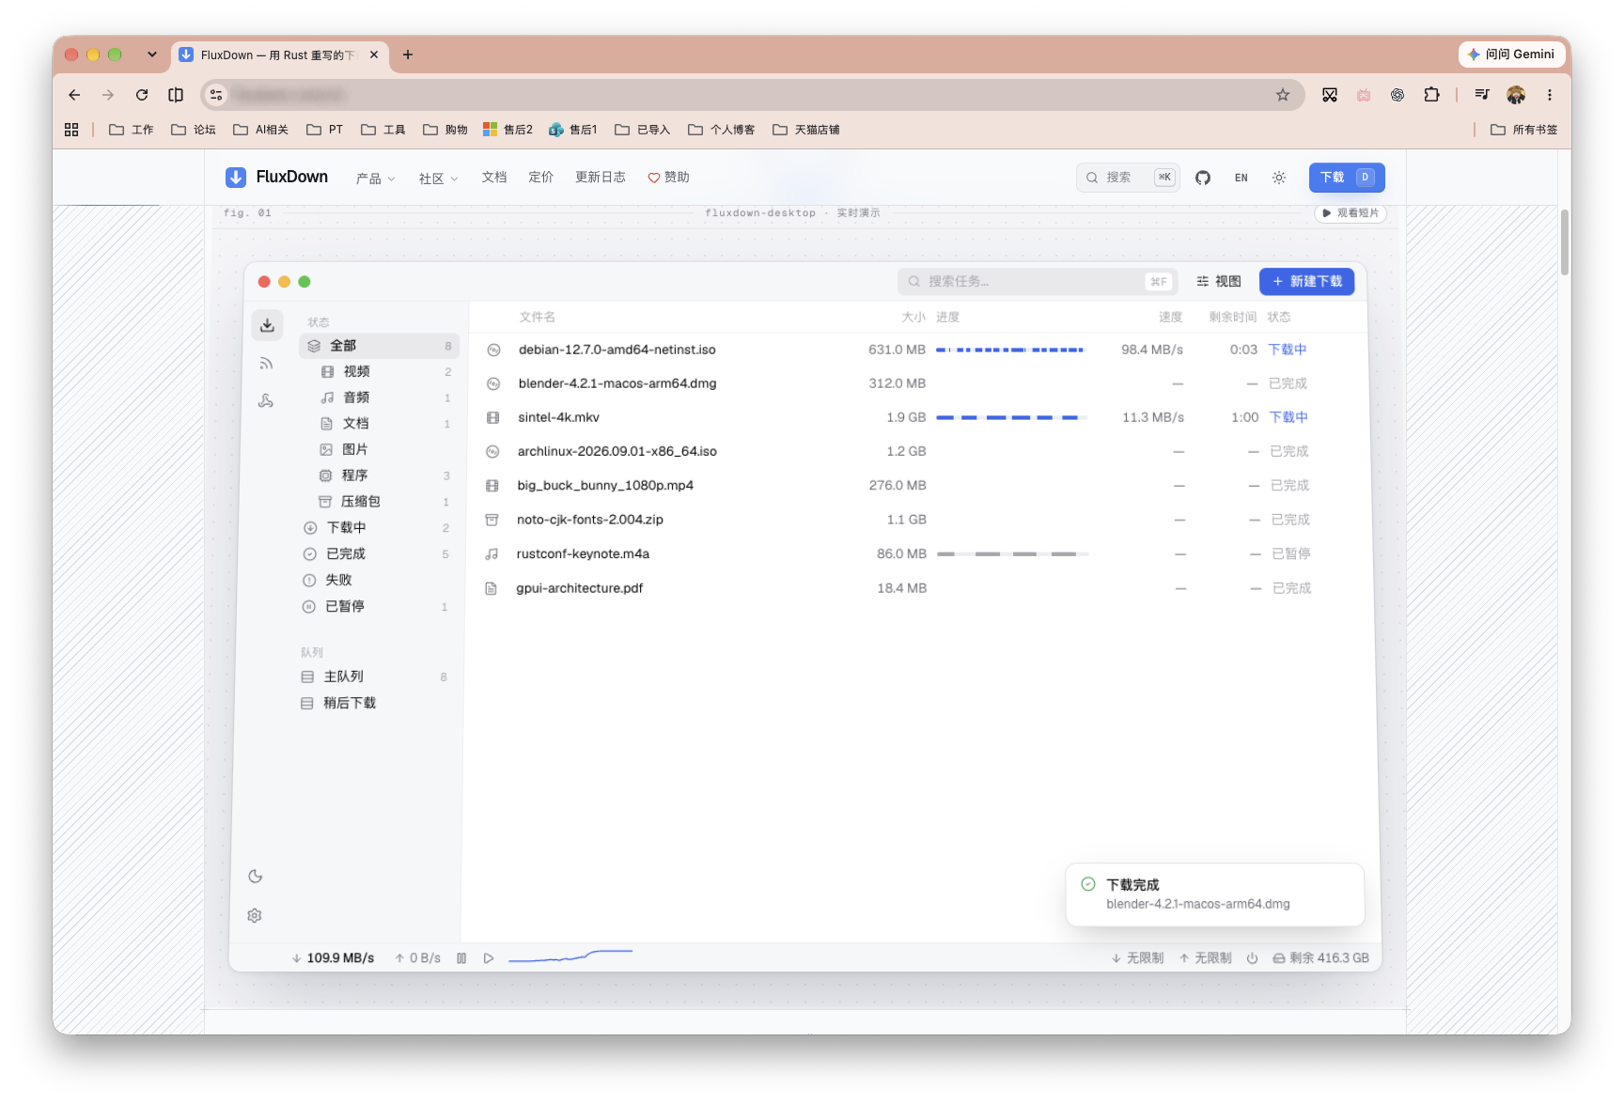The height and width of the screenshot is (1104, 1624).
Task: Open the RSS feed icon in sidebar
Action: pos(266,364)
